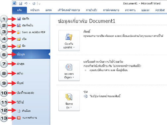Click the Save as Adobe PDF icon

(x=19, y=32)
